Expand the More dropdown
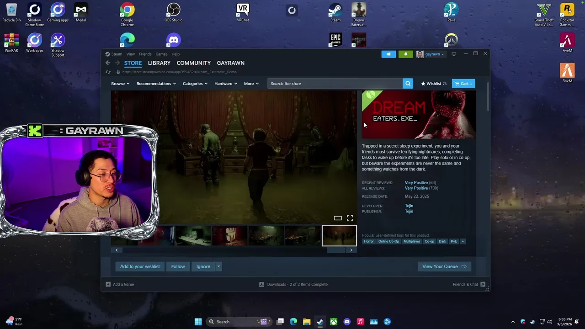Image resolution: width=585 pixels, height=329 pixels. 251,84
